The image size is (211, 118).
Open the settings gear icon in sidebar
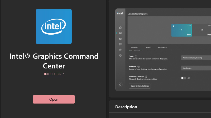click(120, 55)
